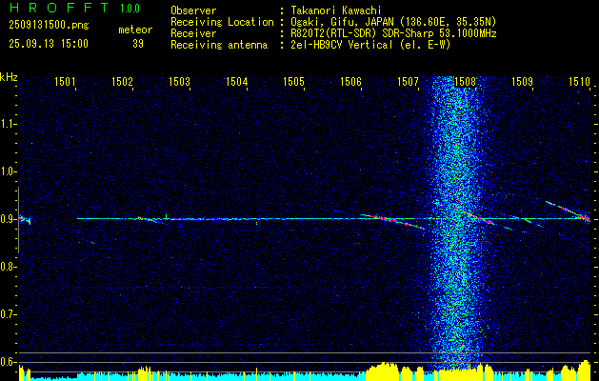The height and width of the screenshot is (381, 599).
Task: Click the Receiving Location label
Action: click(x=222, y=22)
